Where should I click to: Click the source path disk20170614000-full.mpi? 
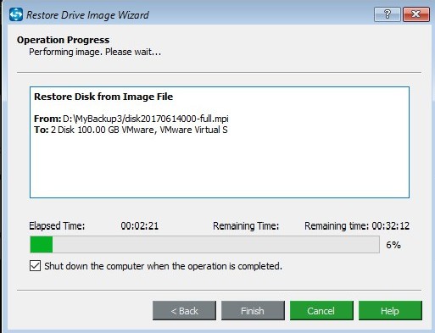[x=146, y=119]
